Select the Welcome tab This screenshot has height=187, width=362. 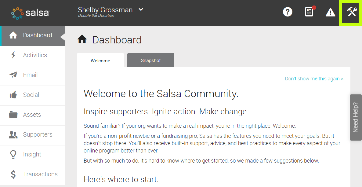100,61
